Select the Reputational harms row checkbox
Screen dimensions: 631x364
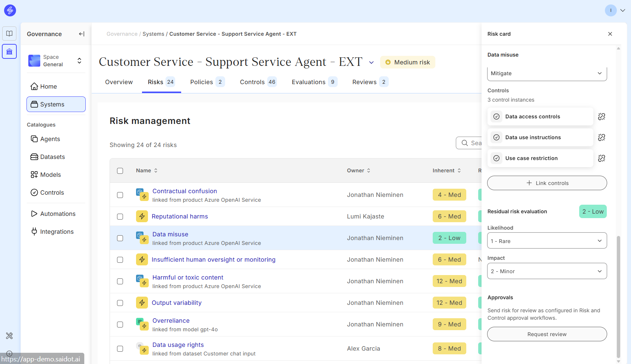click(120, 217)
